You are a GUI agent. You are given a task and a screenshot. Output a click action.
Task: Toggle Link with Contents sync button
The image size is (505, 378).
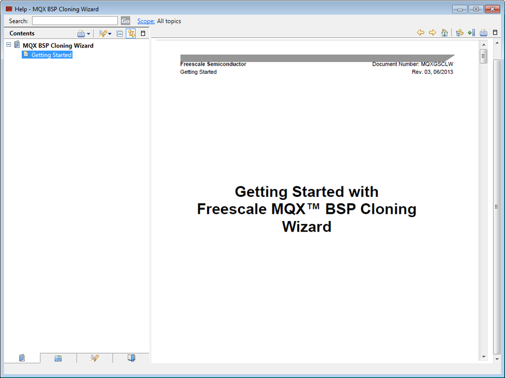tap(131, 33)
